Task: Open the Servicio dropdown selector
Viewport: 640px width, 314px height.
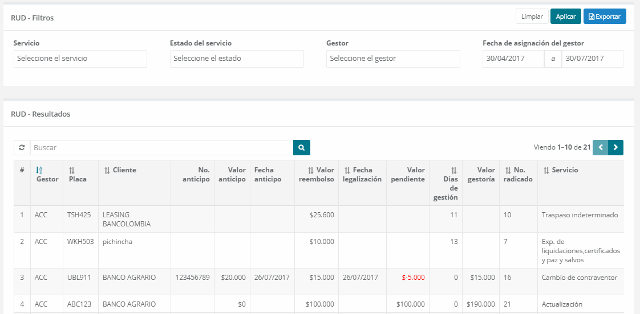Action: tap(80, 59)
